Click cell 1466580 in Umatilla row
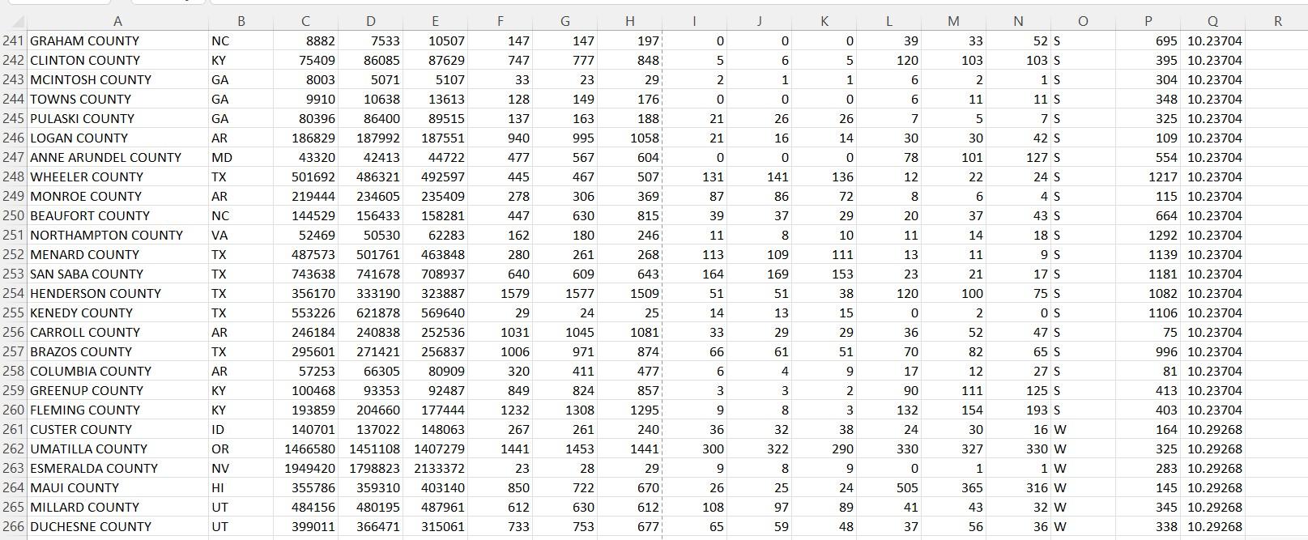This screenshot has width=1308, height=540. [305, 449]
